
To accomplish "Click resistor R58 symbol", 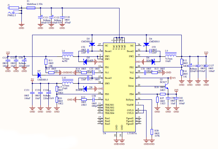I will click(x=152, y=132).
